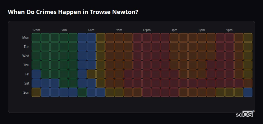
Task: Click the Saturday 3pm red cell
Action: coord(174,83)
